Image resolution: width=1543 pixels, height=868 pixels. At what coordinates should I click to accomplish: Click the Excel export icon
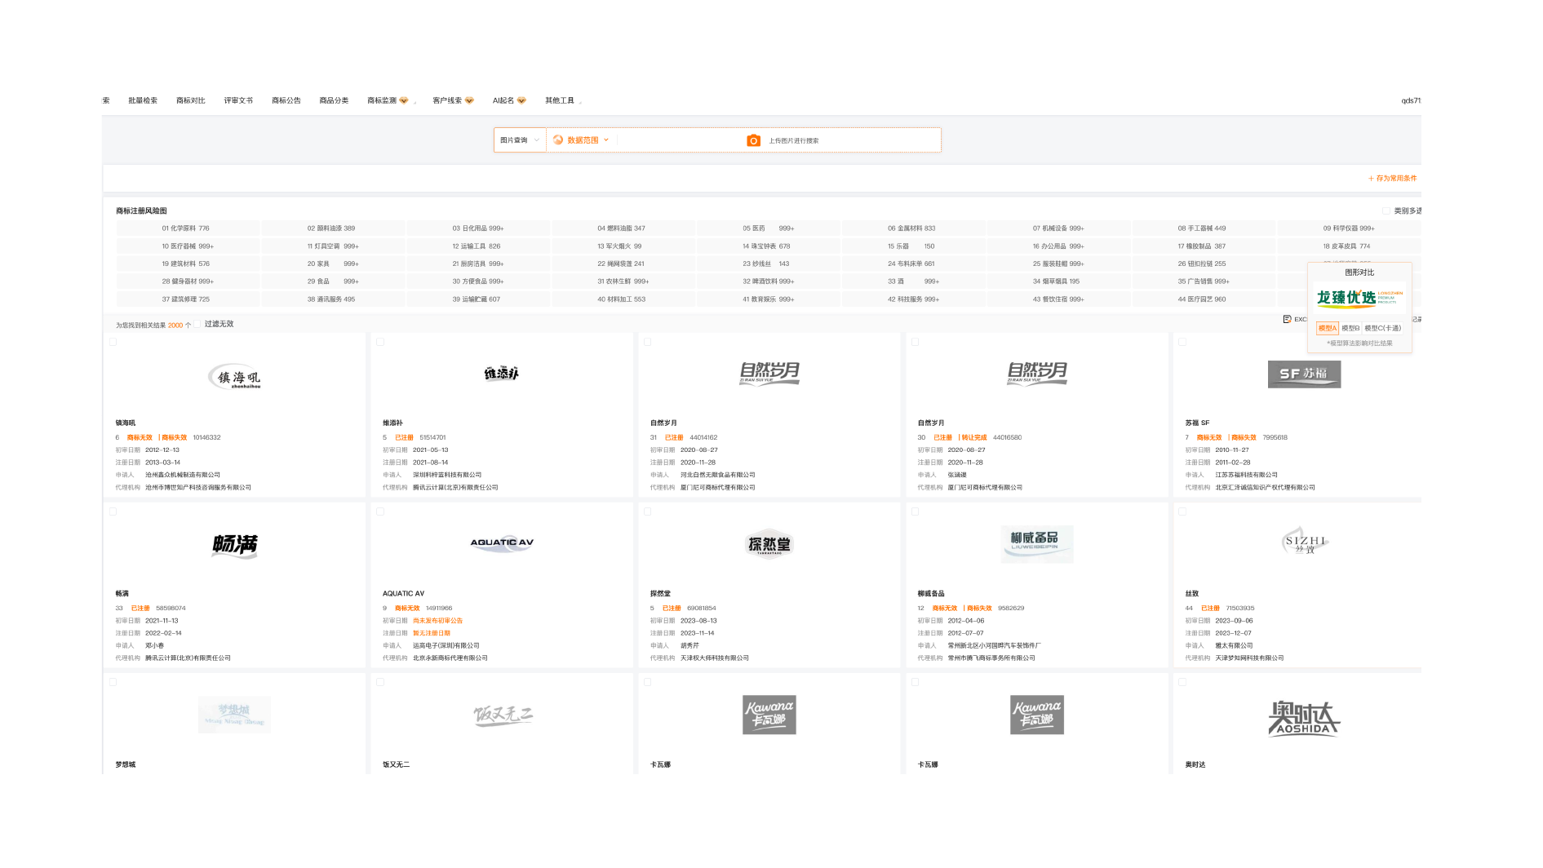click(1287, 319)
